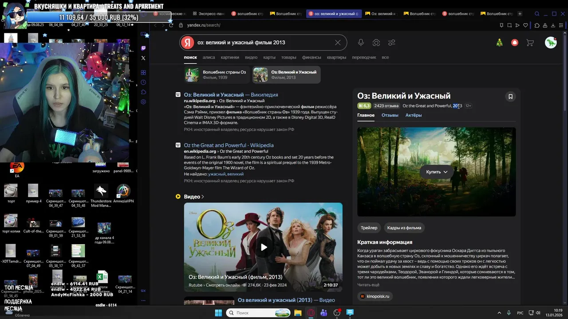
Task: Open a new browser tab with plus
Action: pos(520,14)
